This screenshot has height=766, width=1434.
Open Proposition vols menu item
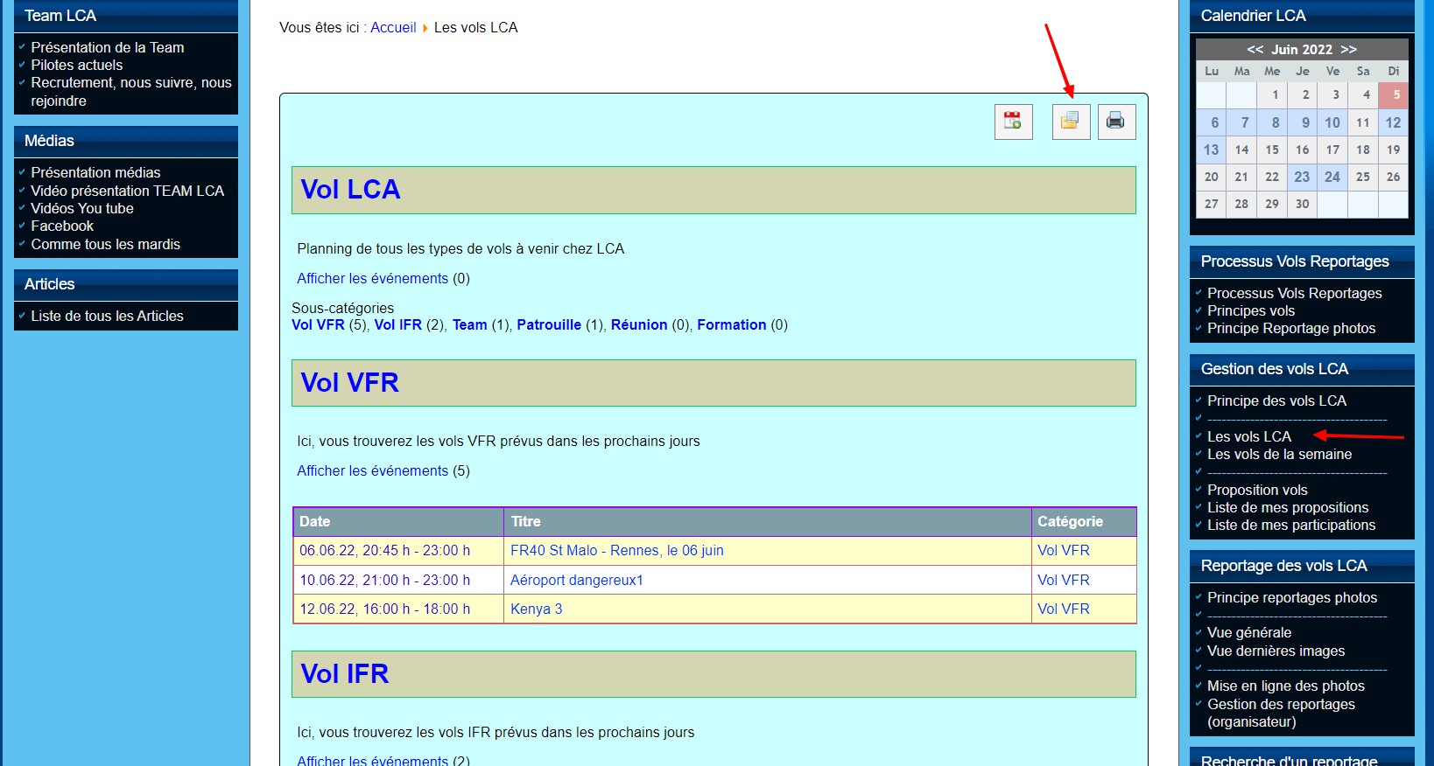coord(1257,491)
